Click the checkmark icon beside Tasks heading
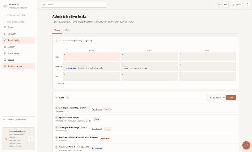Image resolution: width=252 pixels, height=152 pixels. coord(56,97)
